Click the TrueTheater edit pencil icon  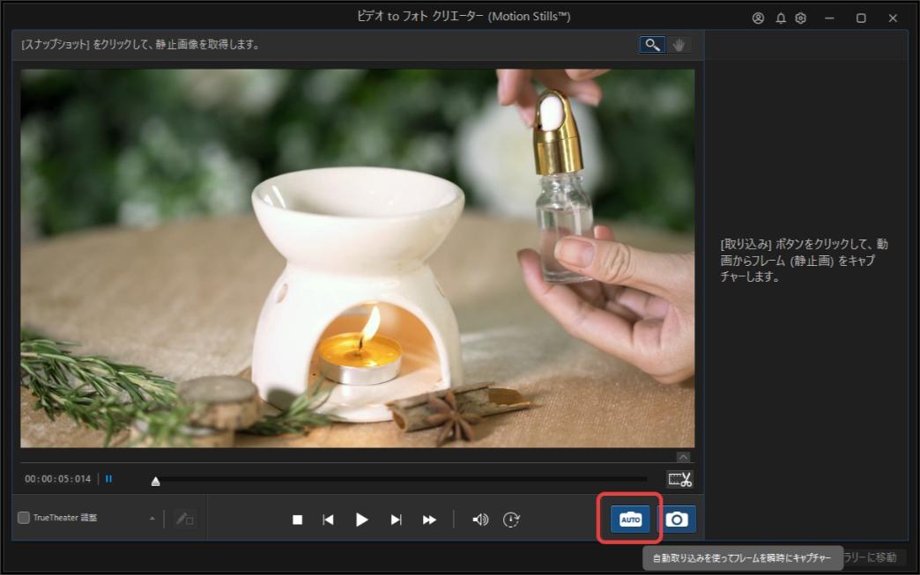click(x=184, y=519)
